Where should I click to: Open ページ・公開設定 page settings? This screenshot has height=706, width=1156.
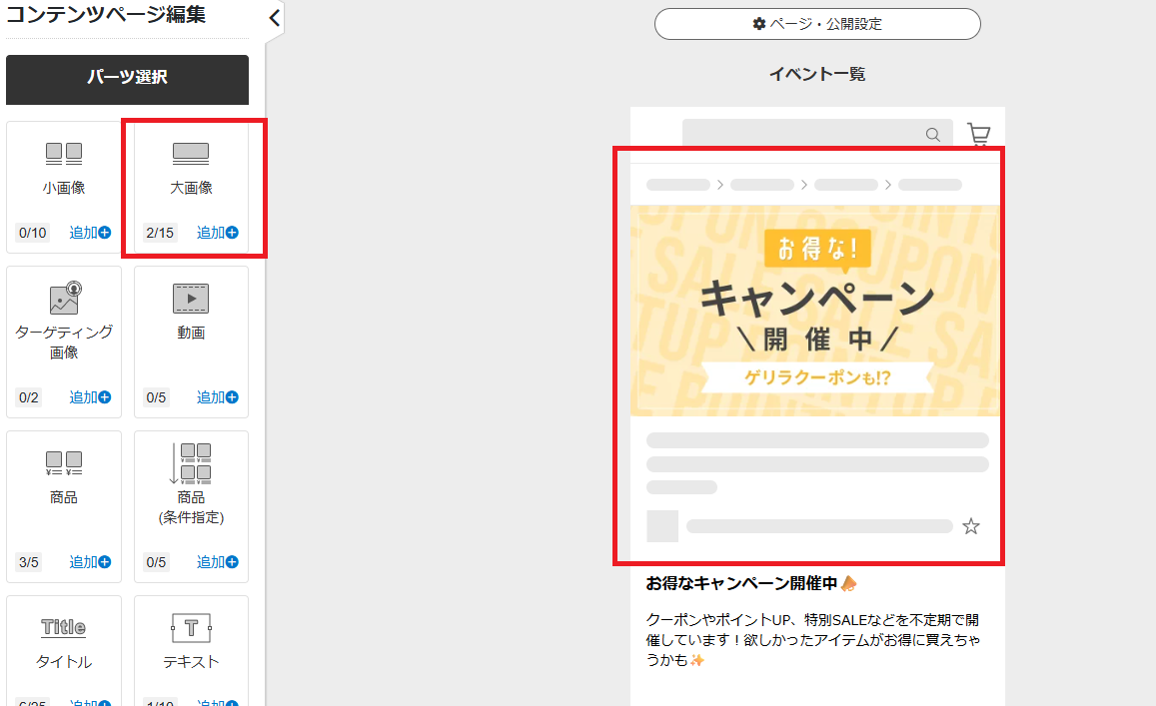coord(817,24)
